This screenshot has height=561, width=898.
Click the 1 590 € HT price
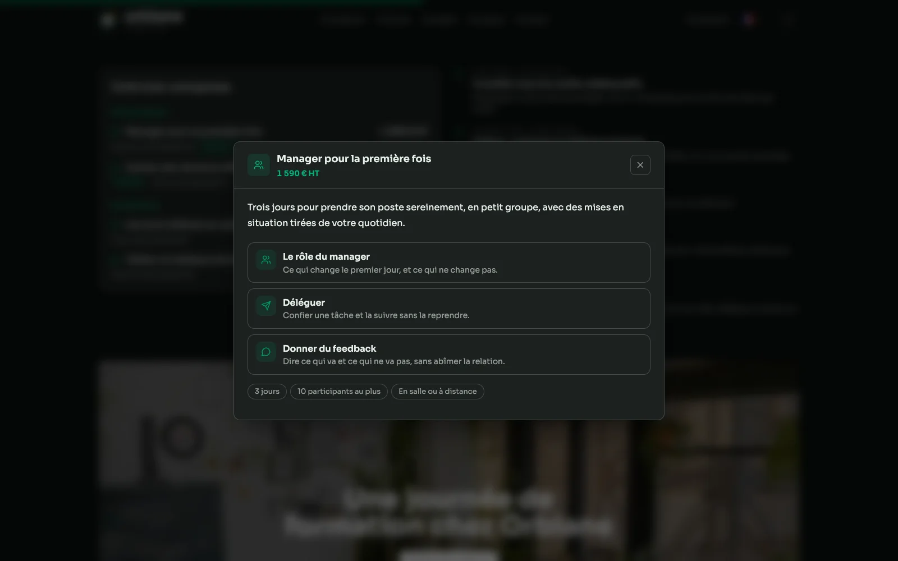(x=298, y=173)
